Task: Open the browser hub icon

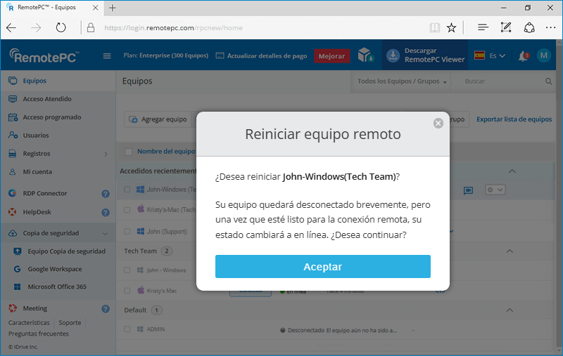Action: point(483,27)
